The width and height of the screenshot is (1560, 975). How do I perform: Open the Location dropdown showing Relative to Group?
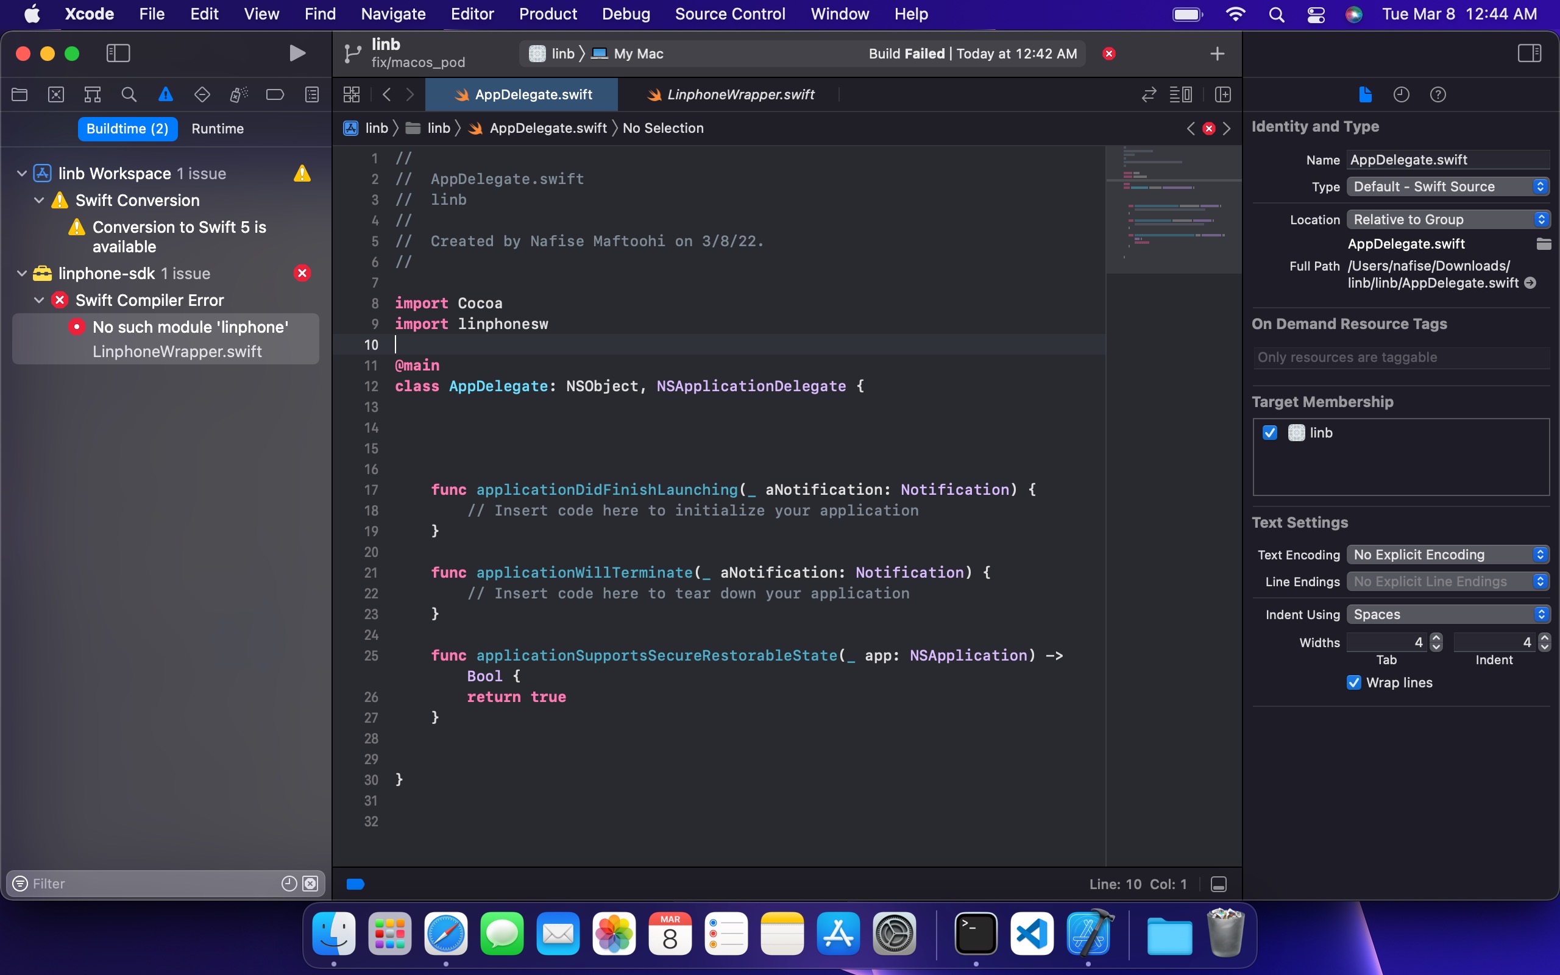[x=1446, y=219]
